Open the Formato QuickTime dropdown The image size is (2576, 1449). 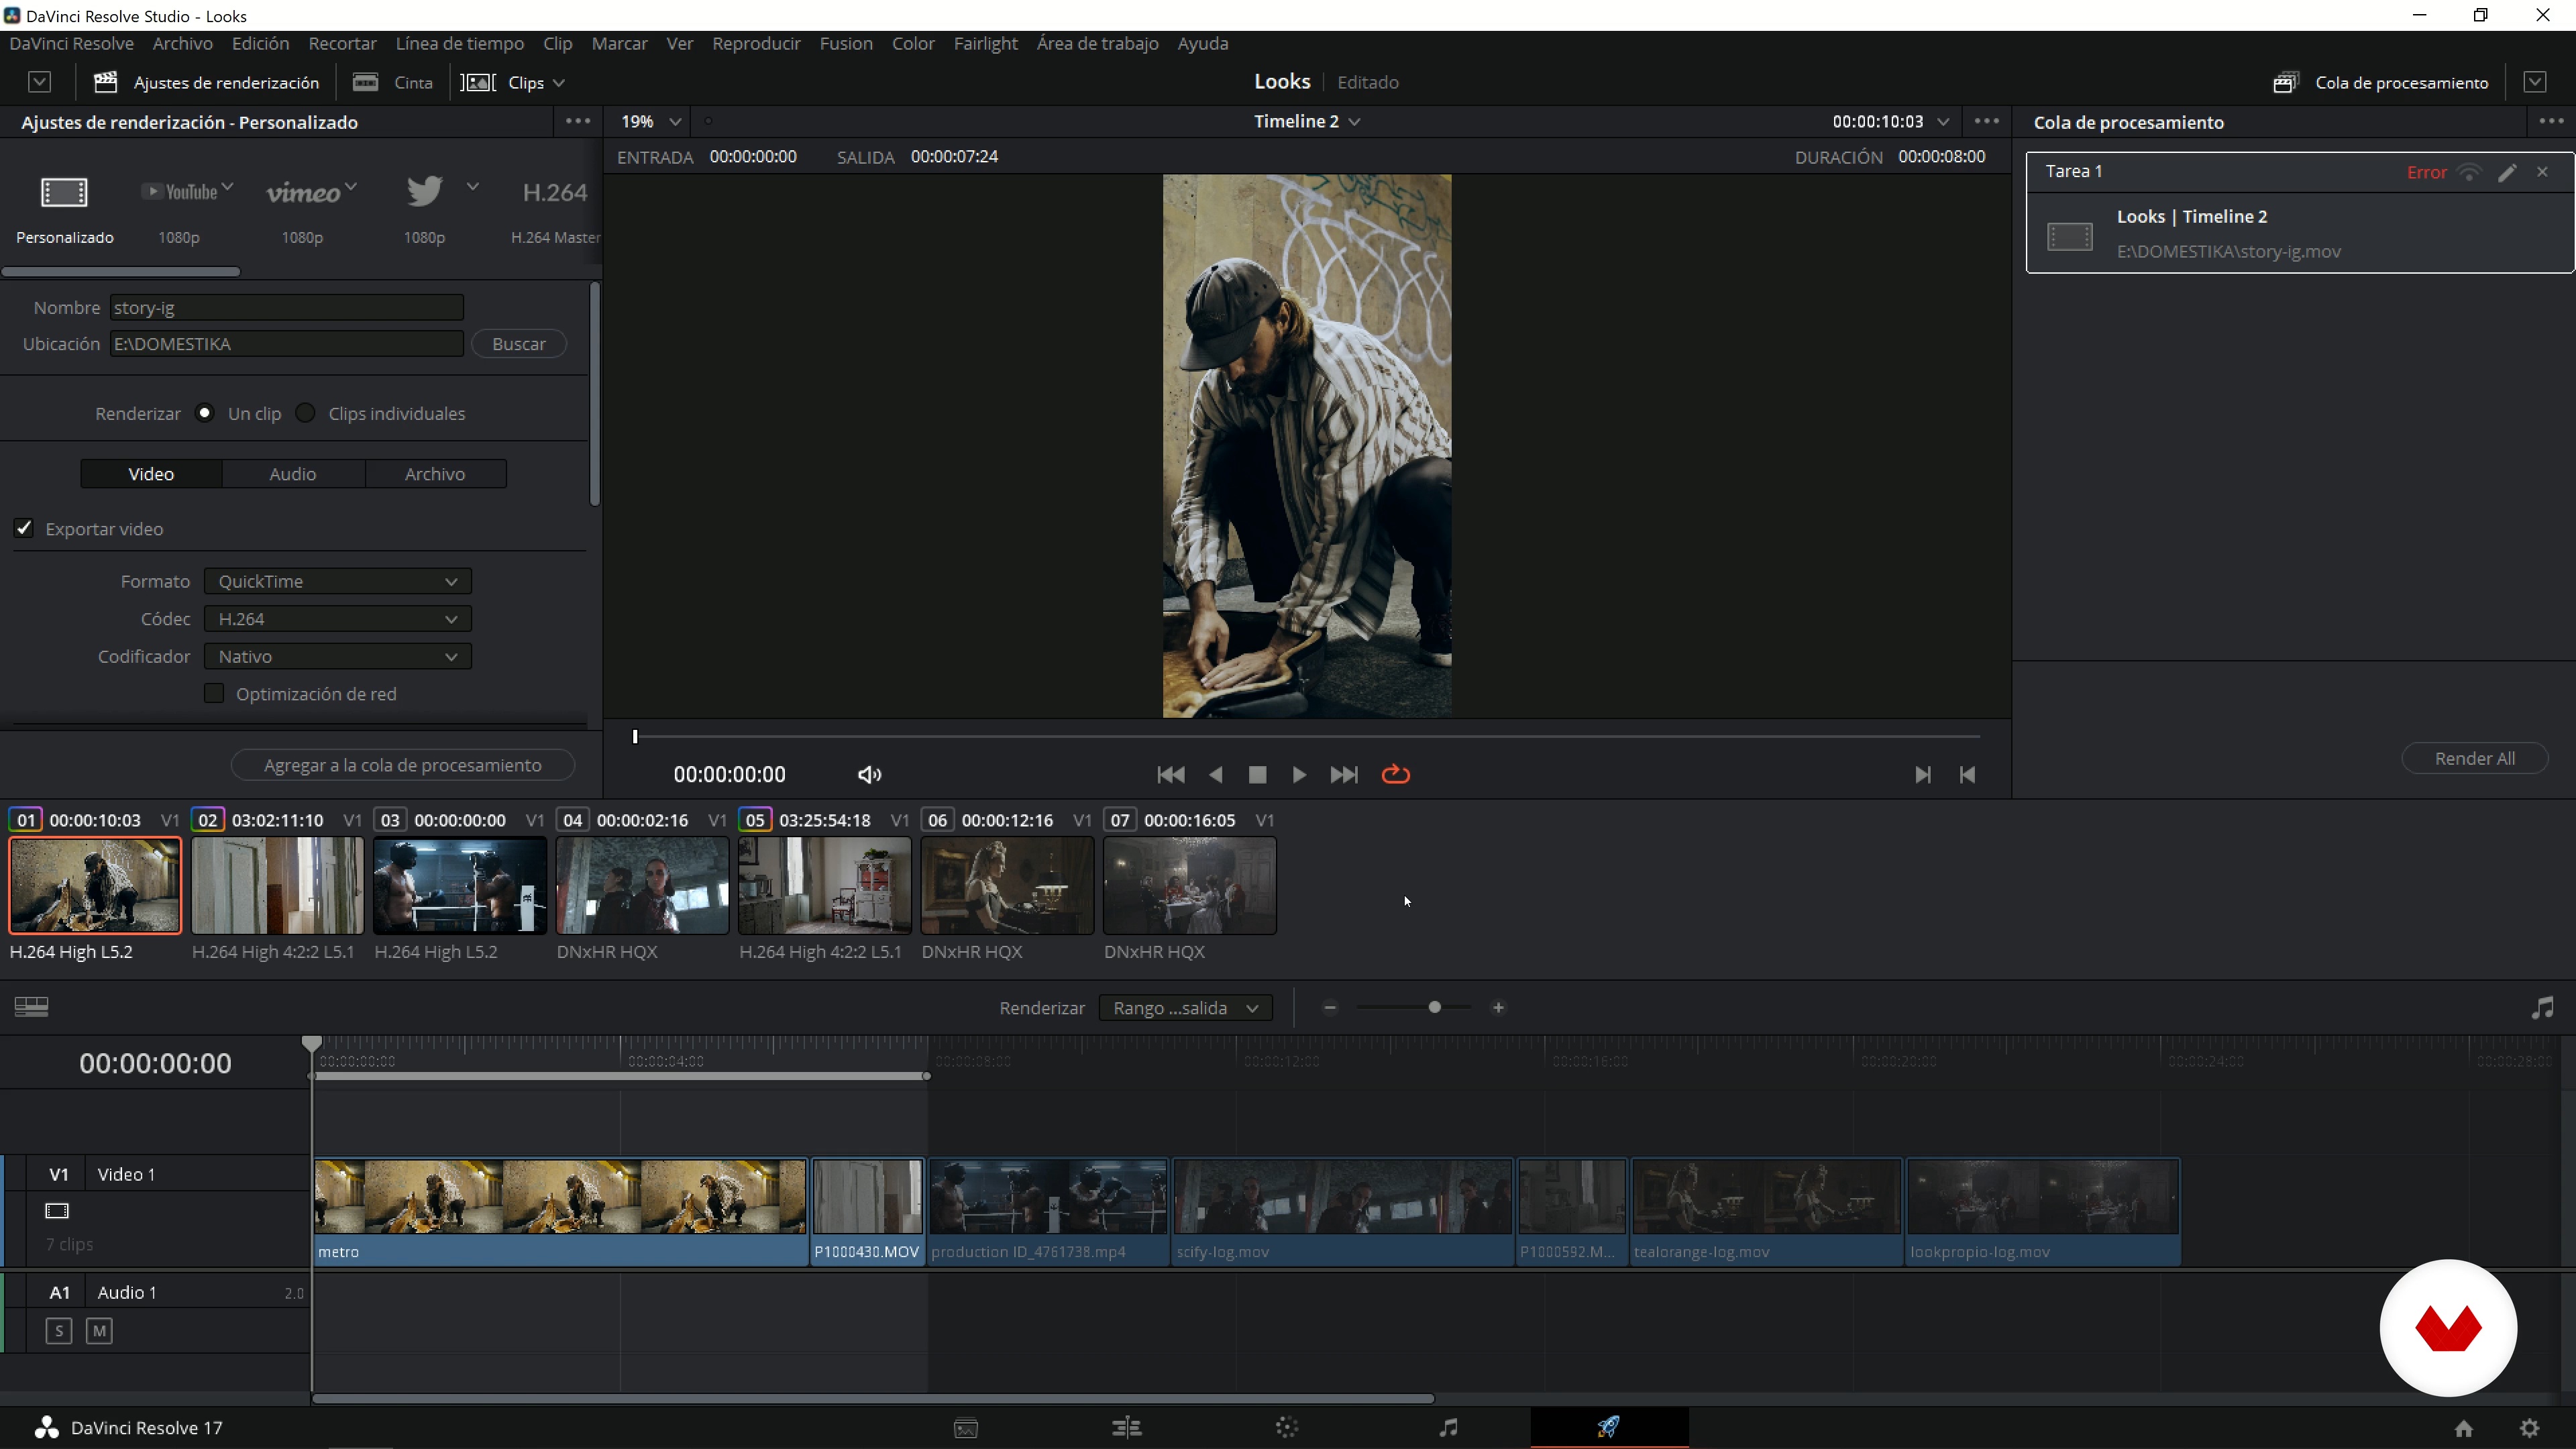(337, 581)
